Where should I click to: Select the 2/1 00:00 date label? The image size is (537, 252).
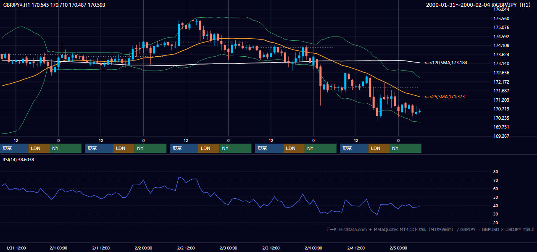point(58,248)
